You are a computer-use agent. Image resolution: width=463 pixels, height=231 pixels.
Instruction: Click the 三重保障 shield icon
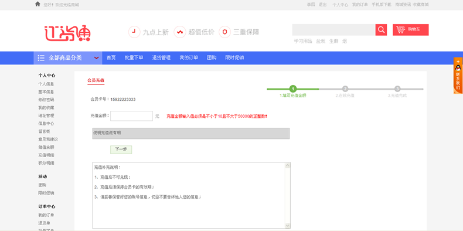point(224,32)
